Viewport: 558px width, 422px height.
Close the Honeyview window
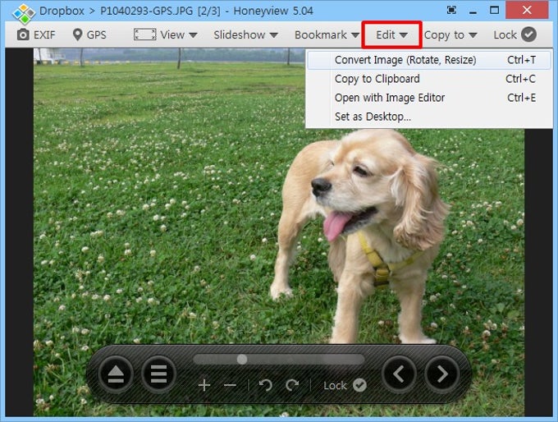pos(527,10)
